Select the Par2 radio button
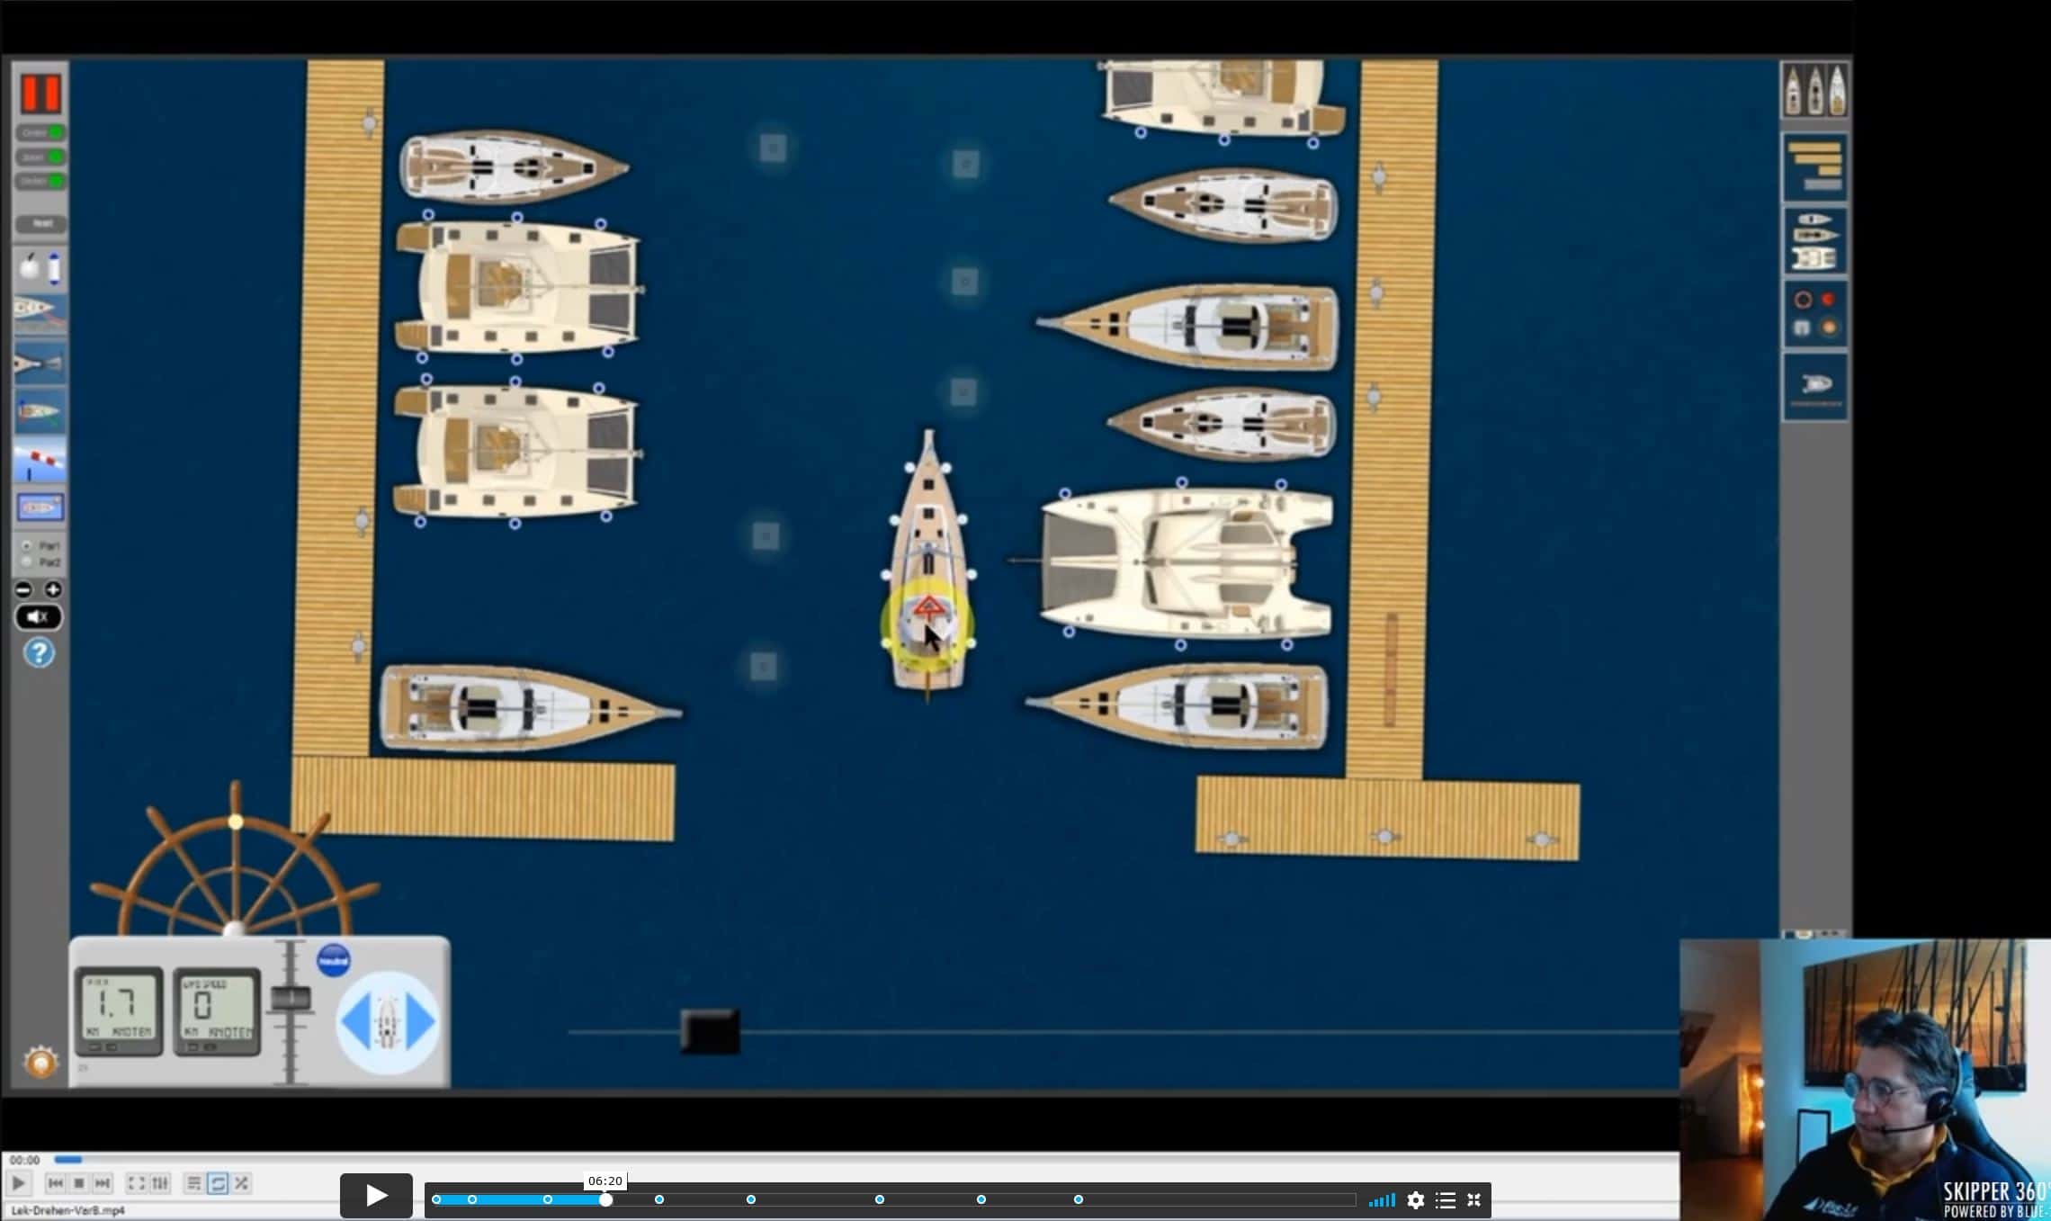The height and width of the screenshot is (1221, 2051). tap(27, 562)
